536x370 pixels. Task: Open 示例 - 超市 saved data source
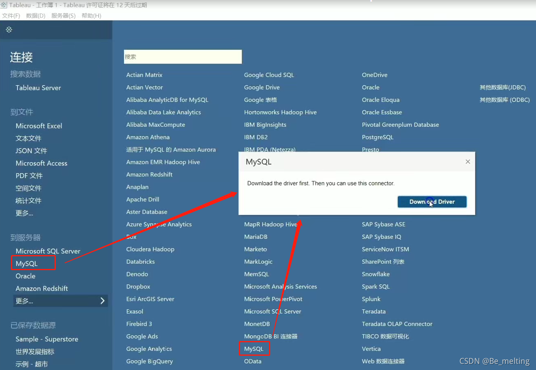coord(32,364)
